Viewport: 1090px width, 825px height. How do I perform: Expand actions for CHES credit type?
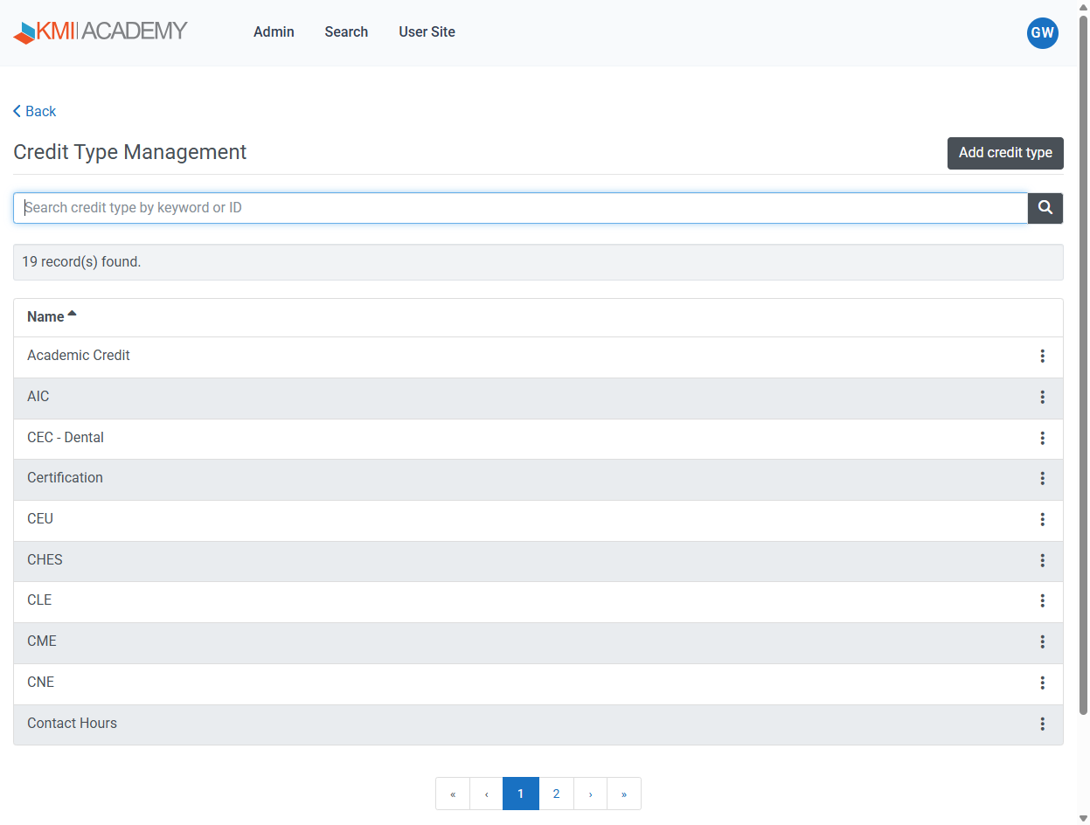click(1042, 560)
